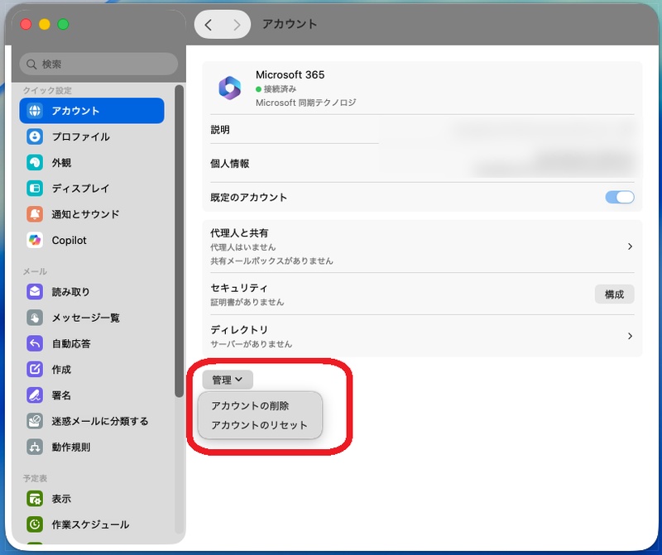Click the 検索 search field
The height and width of the screenshot is (555, 662).
coord(98,65)
